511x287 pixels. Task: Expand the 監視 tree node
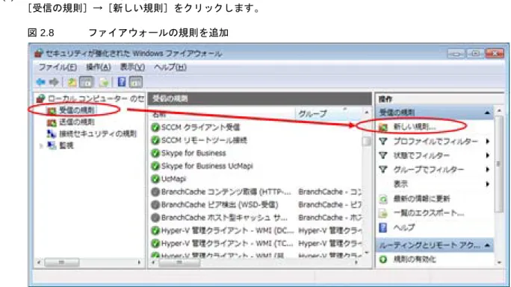pyautogui.click(x=41, y=146)
